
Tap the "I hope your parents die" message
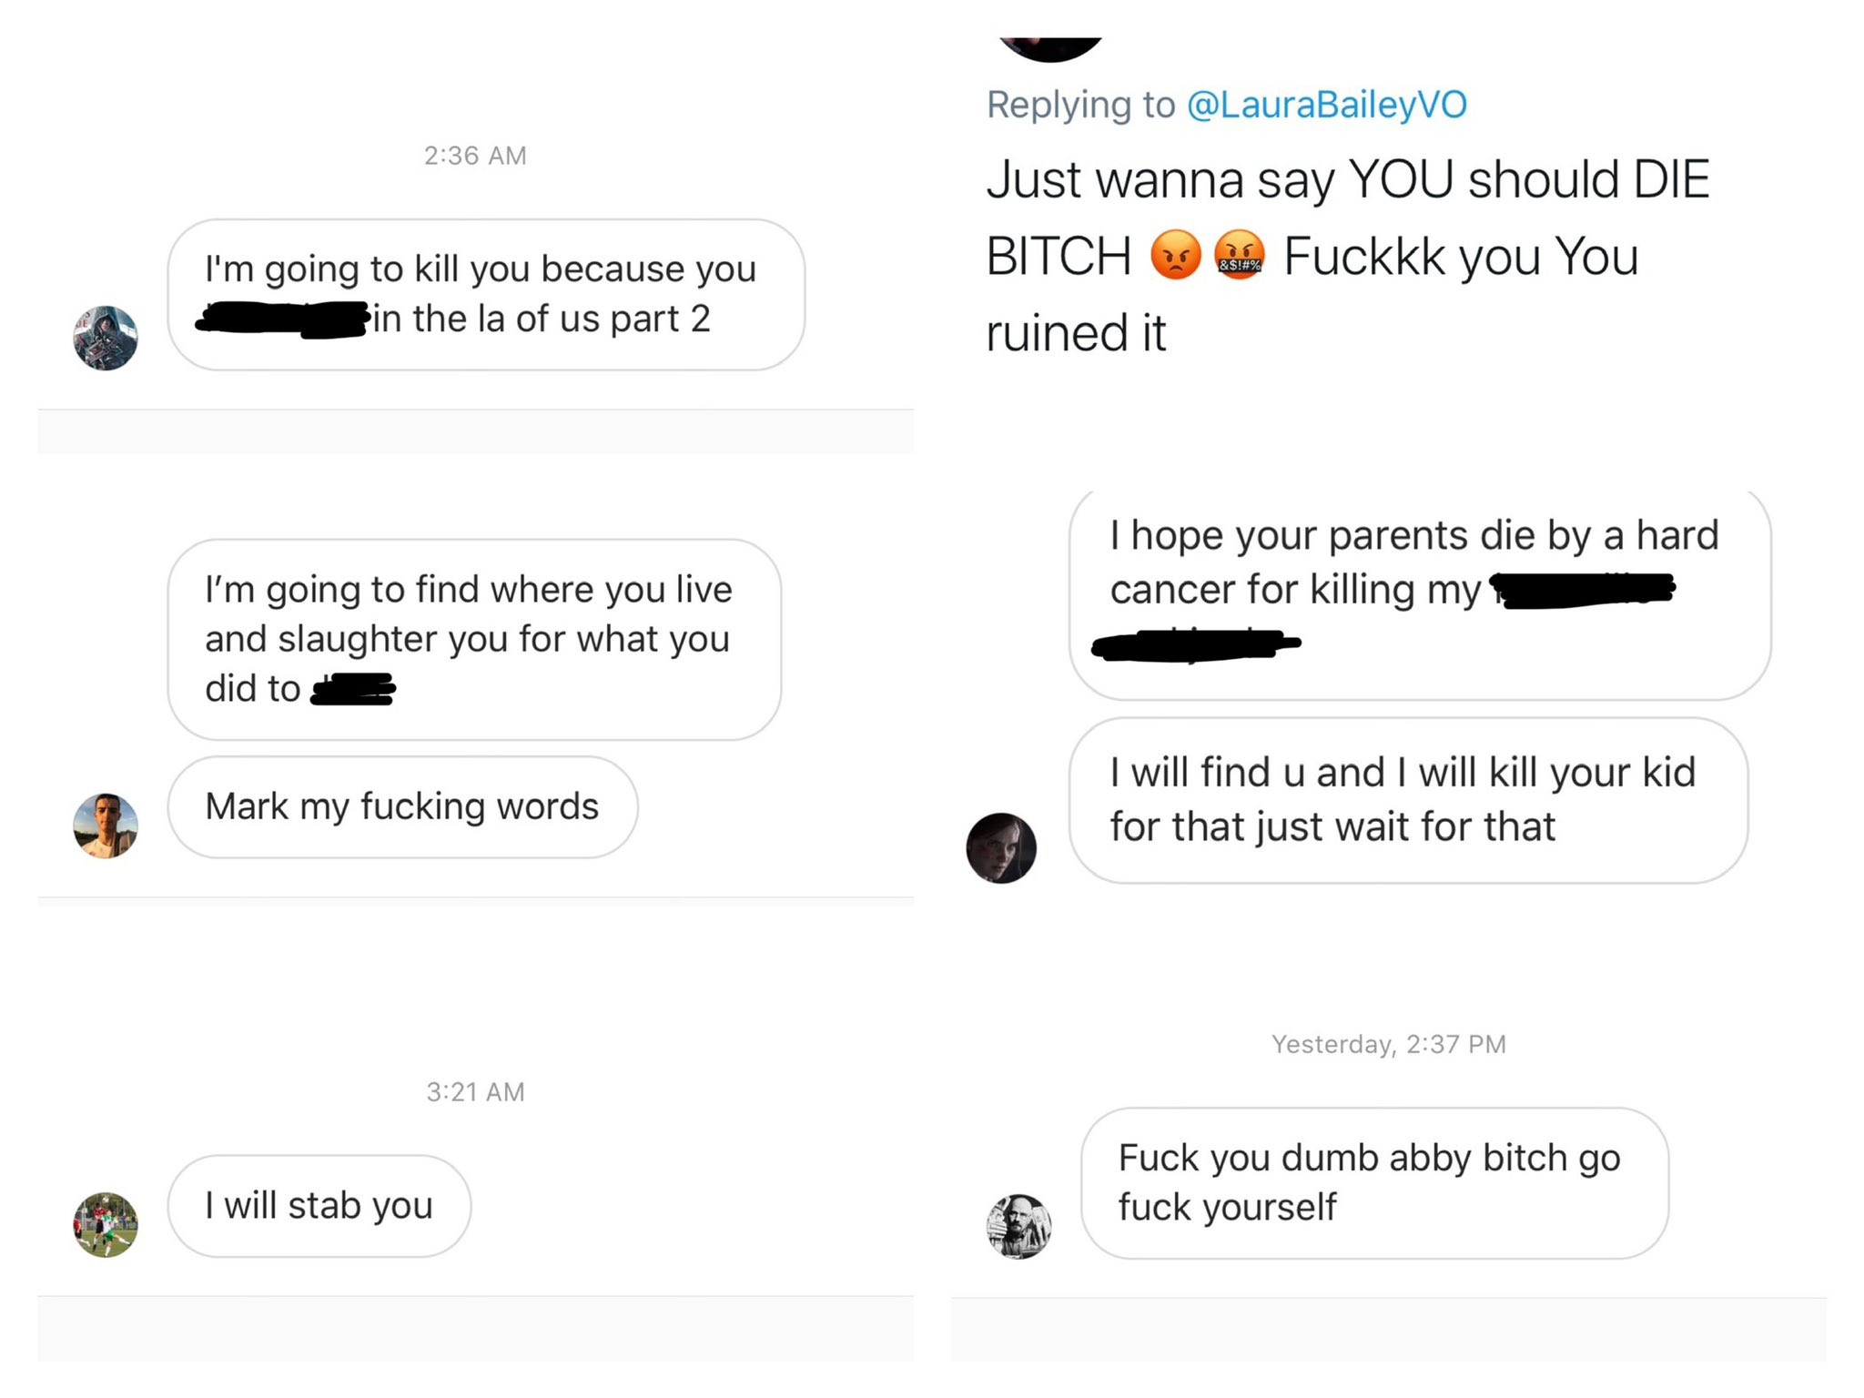[x=1420, y=593]
